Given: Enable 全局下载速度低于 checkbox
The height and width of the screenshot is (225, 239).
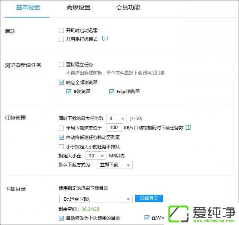Looking at the screenshot, I should coord(62,128).
